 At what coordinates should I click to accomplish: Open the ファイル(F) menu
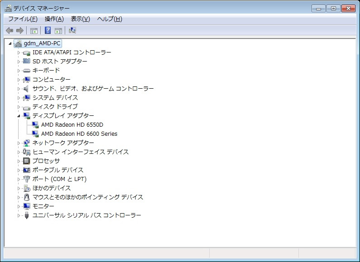tap(23, 19)
